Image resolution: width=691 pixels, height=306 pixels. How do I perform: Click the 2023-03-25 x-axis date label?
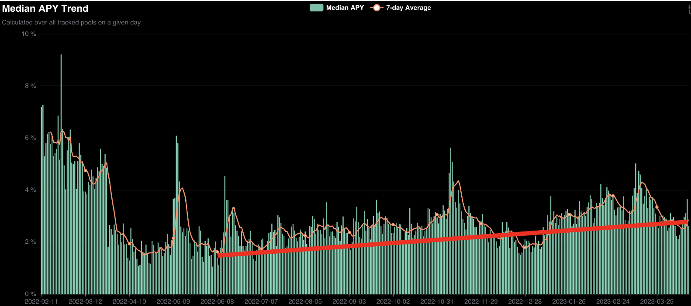[656, 301]
